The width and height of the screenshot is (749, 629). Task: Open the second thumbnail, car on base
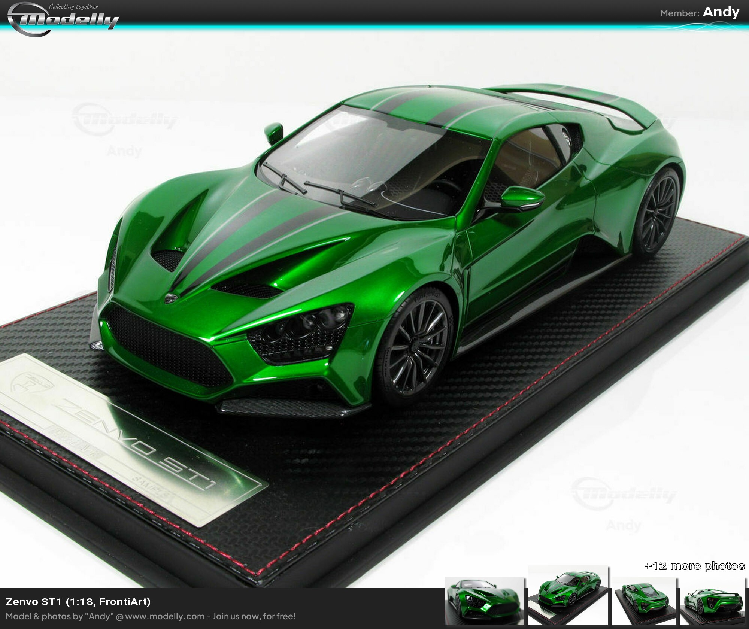(x=568, y=595)
